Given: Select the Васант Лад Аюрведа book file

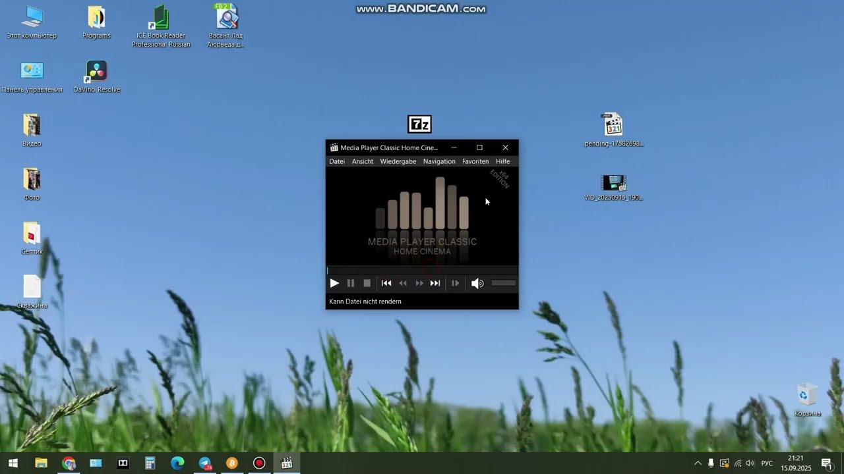Looking at the screenshot, I should pyautogui.click(x=226, y=26).
